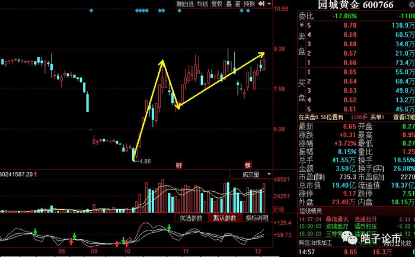Click the 预测 forecast button

click(x=249, y=4)
